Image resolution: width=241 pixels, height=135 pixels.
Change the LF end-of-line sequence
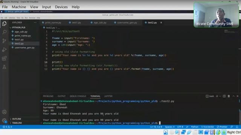click(x=187, y=127)
